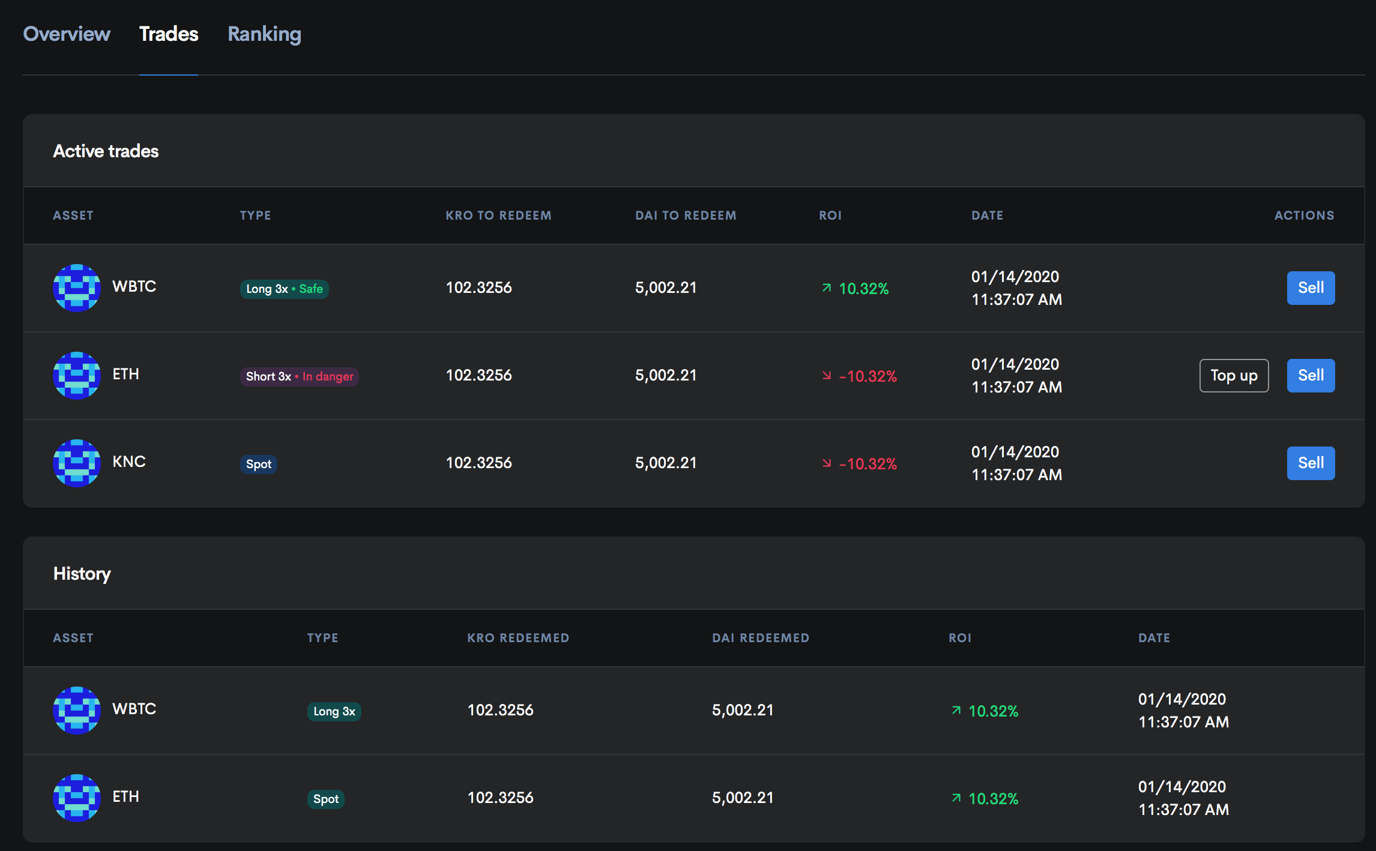Image resolution: width=1376 pixels, height=851 pixels.
Task: Click the 102.3256 KRO value in active WBTC row
Action: tap(479, 287)
